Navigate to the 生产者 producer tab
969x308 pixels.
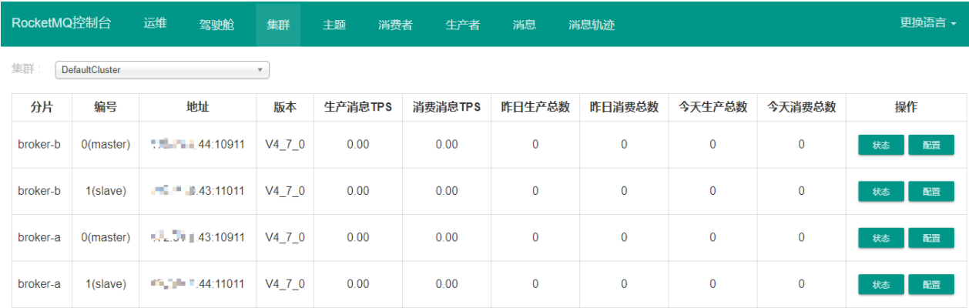462,25
